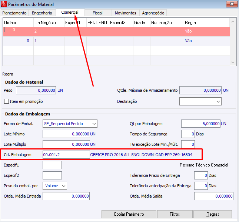Screen dimensions: 239x222
Task: Click the Lote Mínimo field
Action: point(66,134)
